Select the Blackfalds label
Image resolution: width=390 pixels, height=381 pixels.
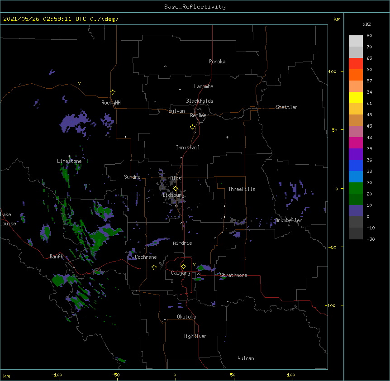click(x=200, y=101)
